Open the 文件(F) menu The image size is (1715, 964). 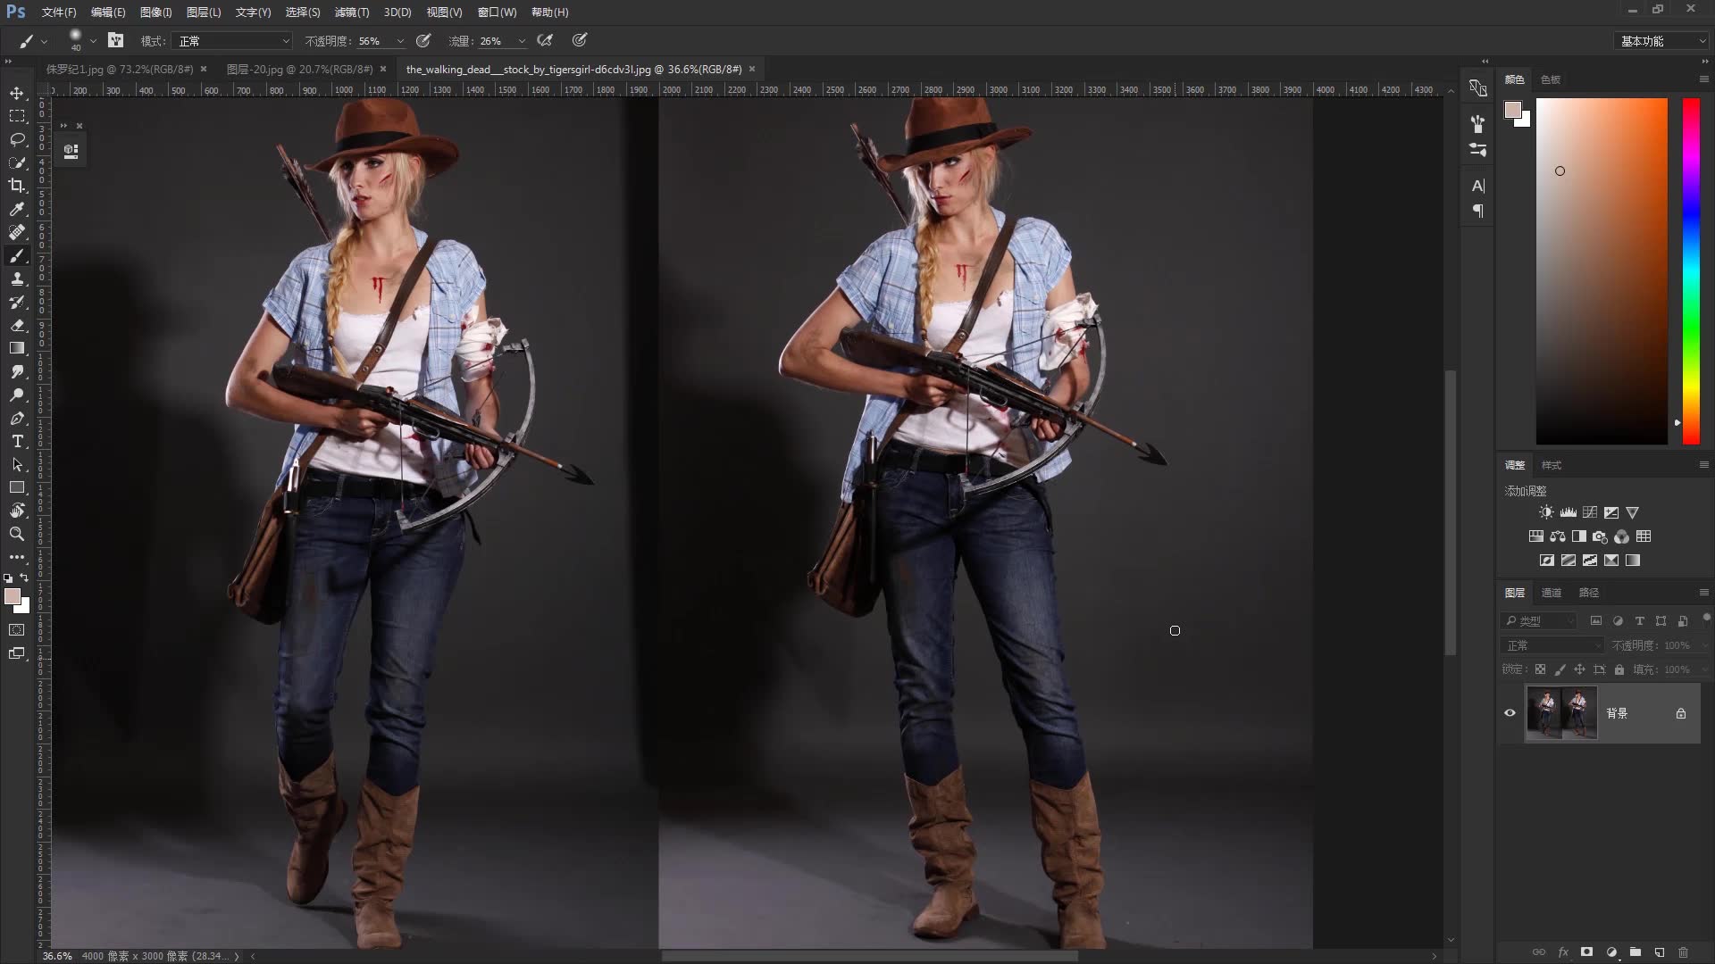coord(59,12)
